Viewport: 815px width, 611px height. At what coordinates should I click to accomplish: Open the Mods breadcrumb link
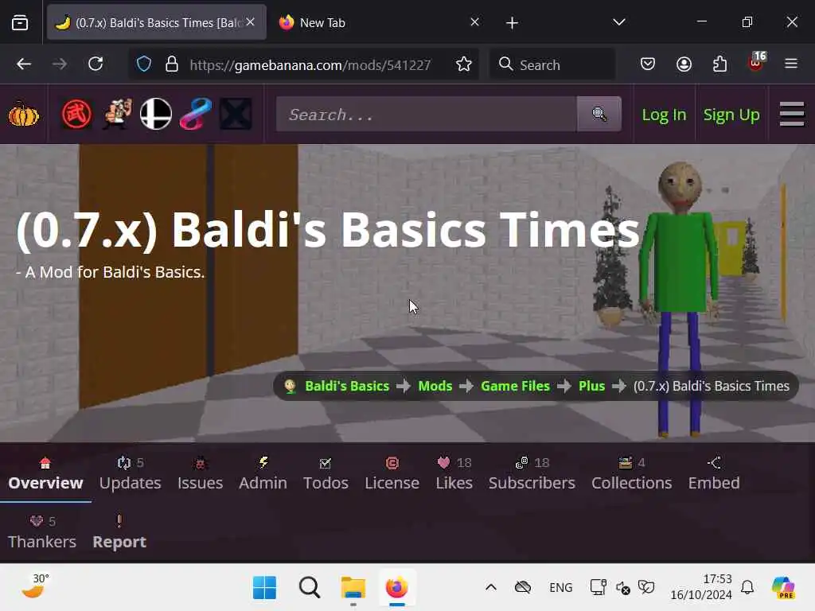pyautogui.click(x=435, y=386)
